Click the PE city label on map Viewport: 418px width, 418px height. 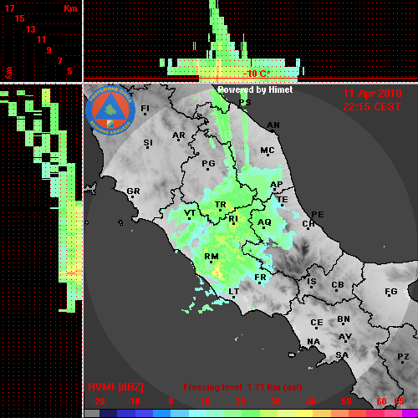(318, 214)
